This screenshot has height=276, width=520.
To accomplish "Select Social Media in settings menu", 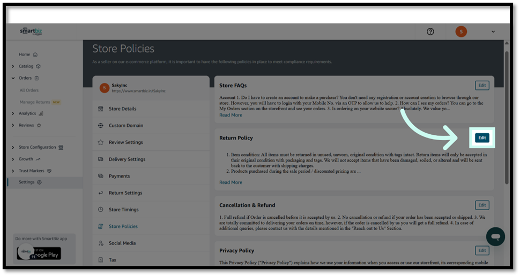I will click(x=122, y=243).
